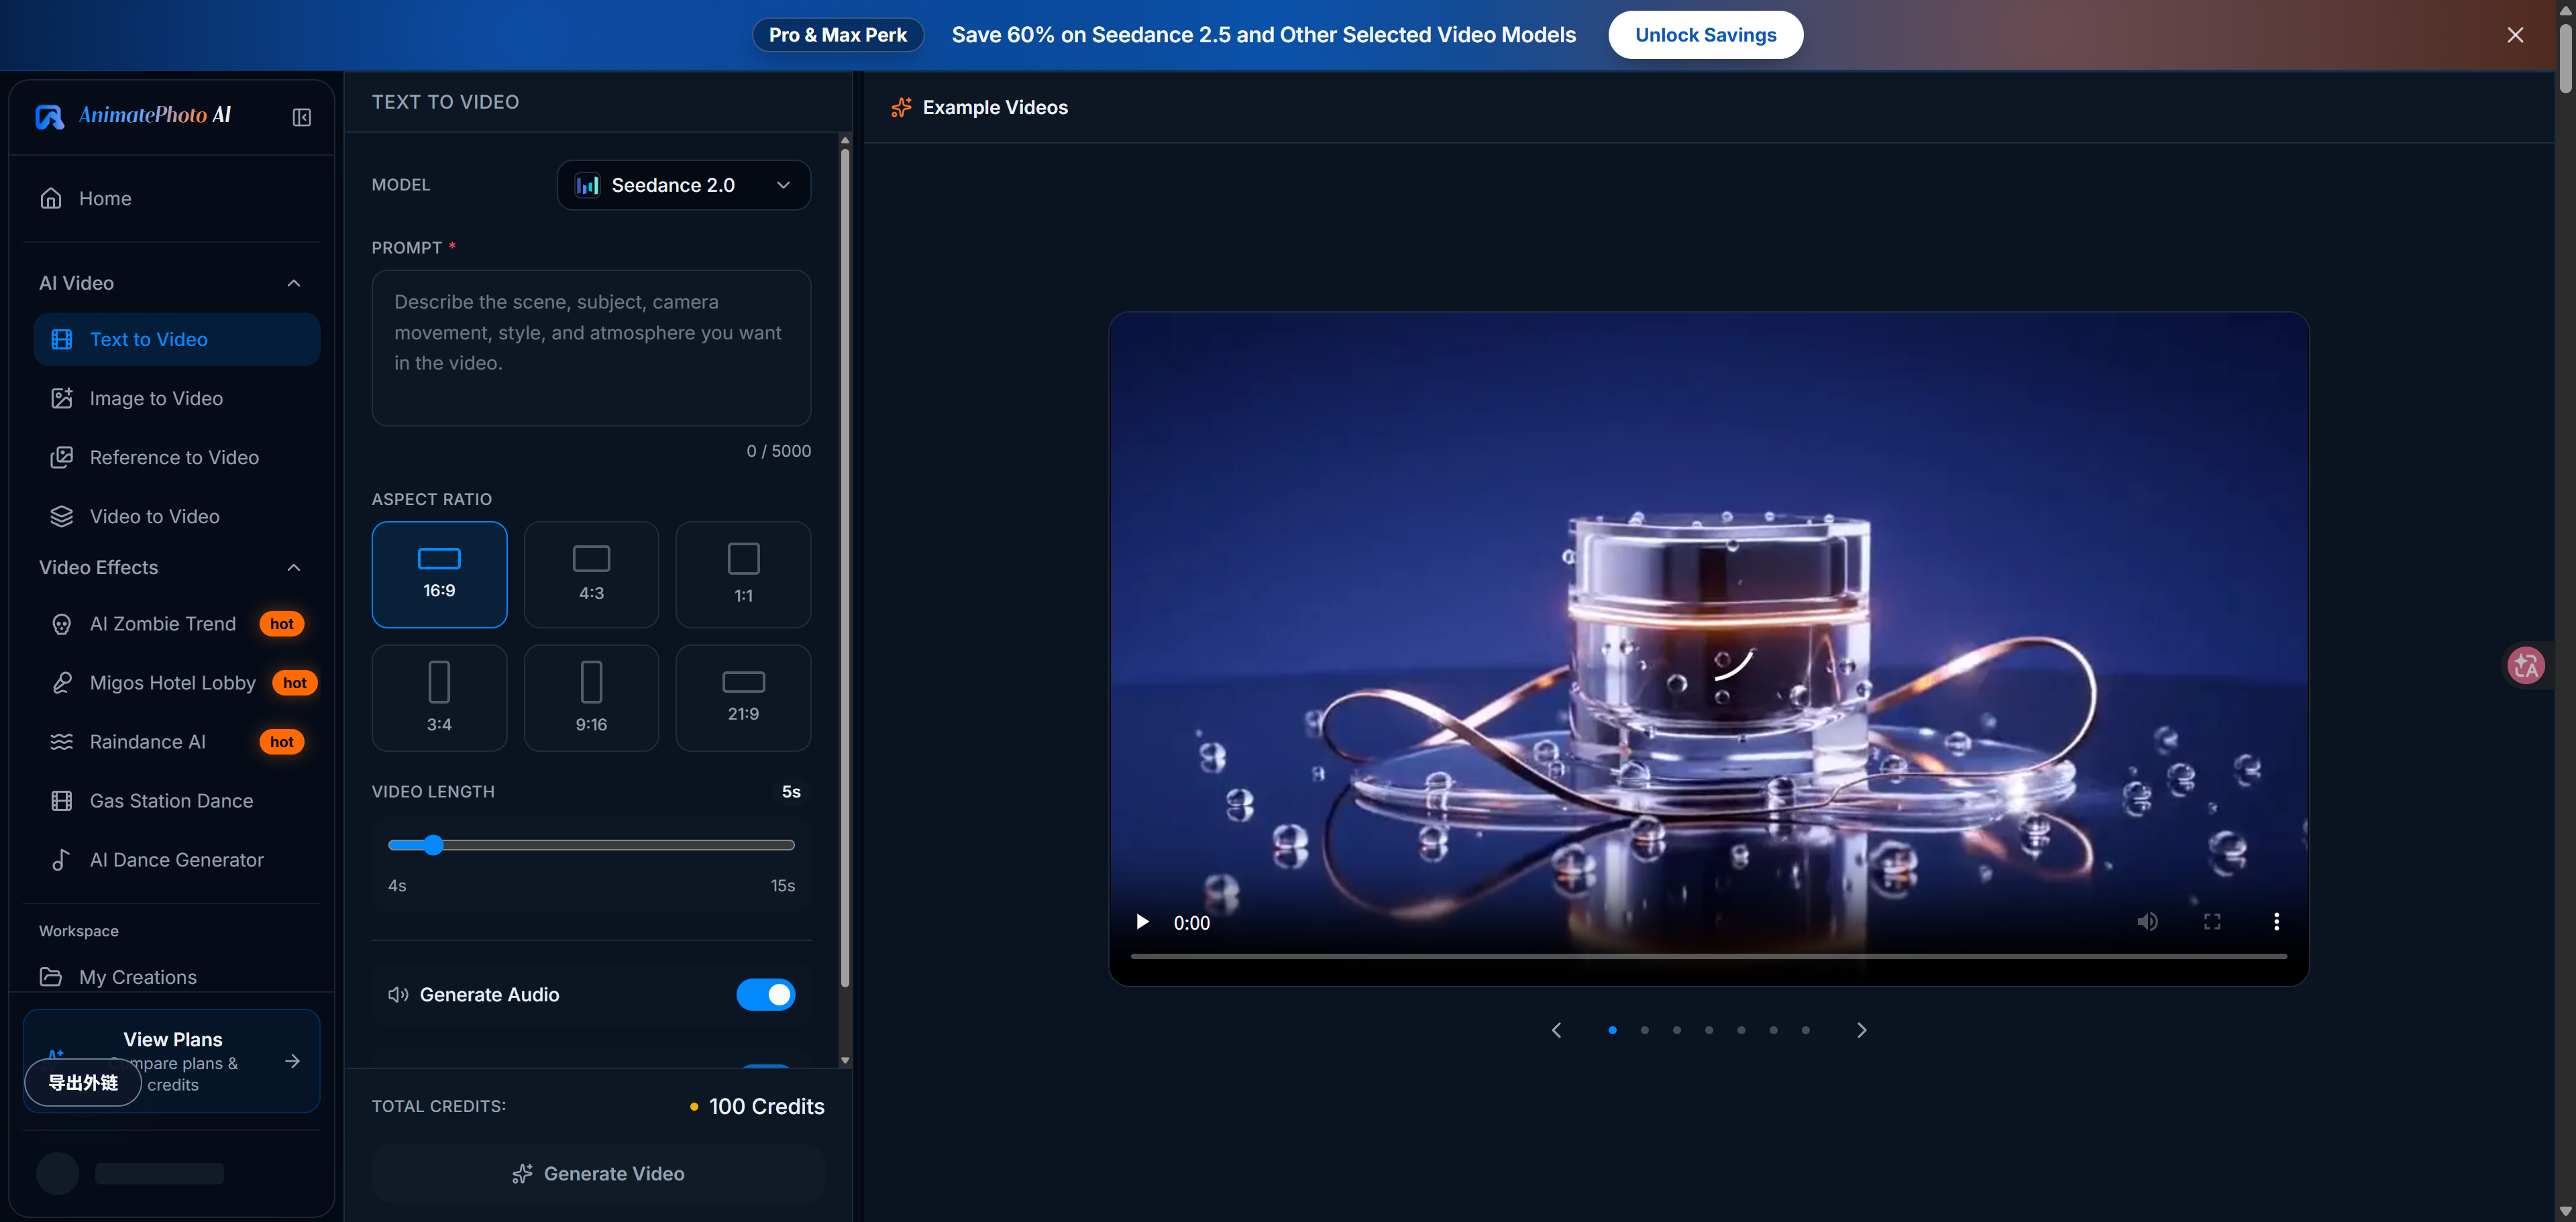Go to the next example video
Screen dimensions: 2576x1222
pos(1861,1030)
